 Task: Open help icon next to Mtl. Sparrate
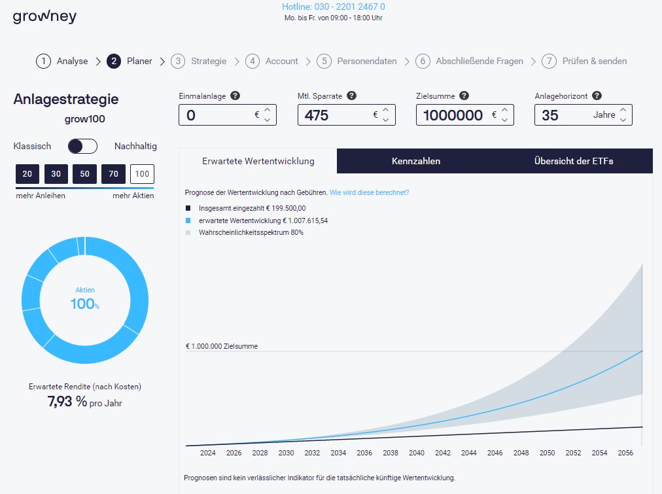click(x=352, y=96)
